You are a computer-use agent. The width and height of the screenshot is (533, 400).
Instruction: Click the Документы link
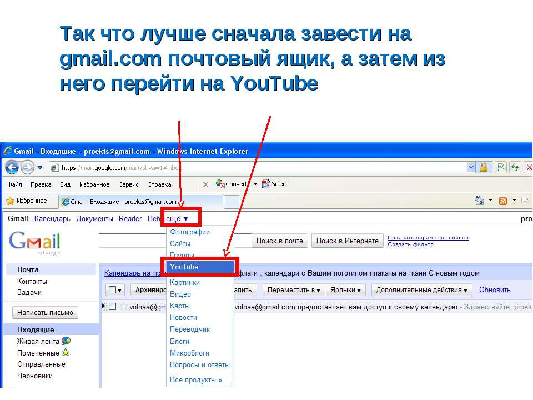coord(94,219)
